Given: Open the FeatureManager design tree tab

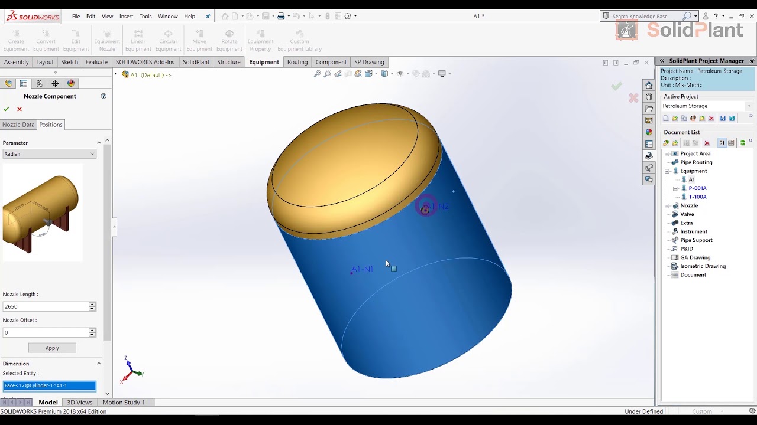Looking at the screenshot, I should [8, 83].
